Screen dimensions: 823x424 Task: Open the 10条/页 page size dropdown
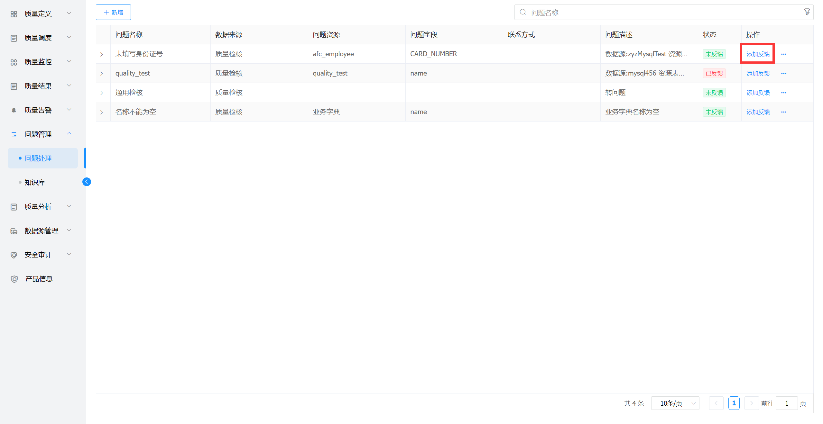(x=675, y=403)
